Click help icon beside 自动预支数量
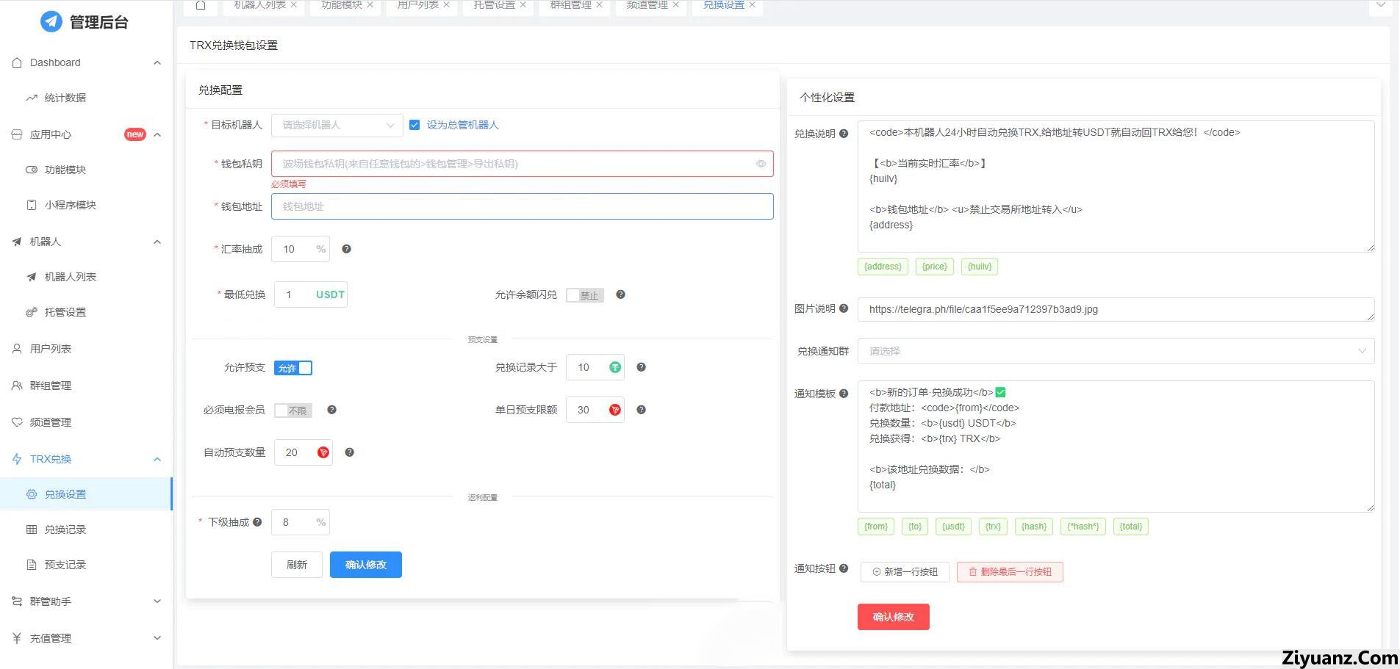The width and height of the screenshot is (1400, 669). (349, 452)
